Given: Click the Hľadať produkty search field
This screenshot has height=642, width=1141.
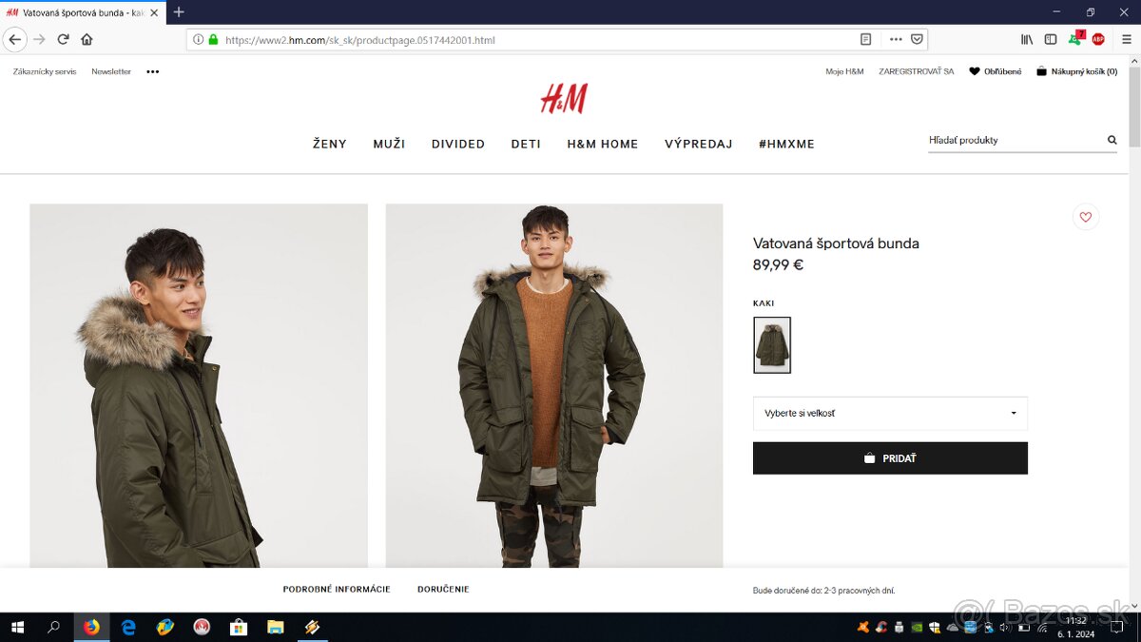Looking at the screenshot, I should coord(1015,140).
